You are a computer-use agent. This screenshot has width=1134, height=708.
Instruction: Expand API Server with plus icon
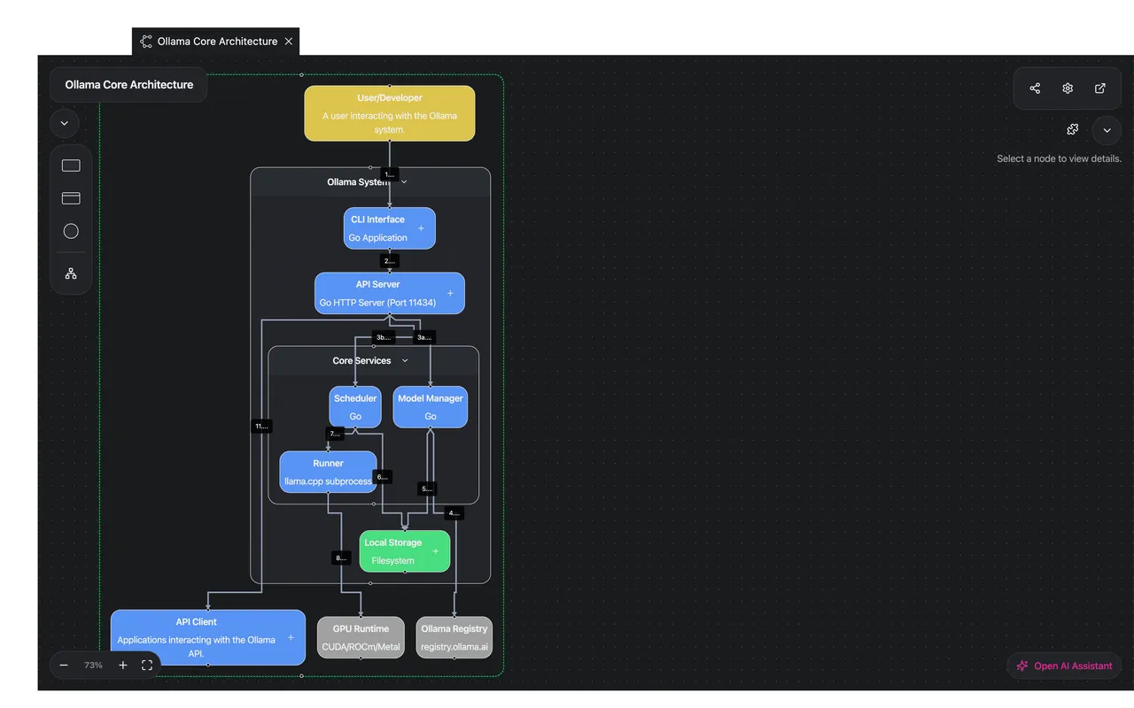click(450, 293)
